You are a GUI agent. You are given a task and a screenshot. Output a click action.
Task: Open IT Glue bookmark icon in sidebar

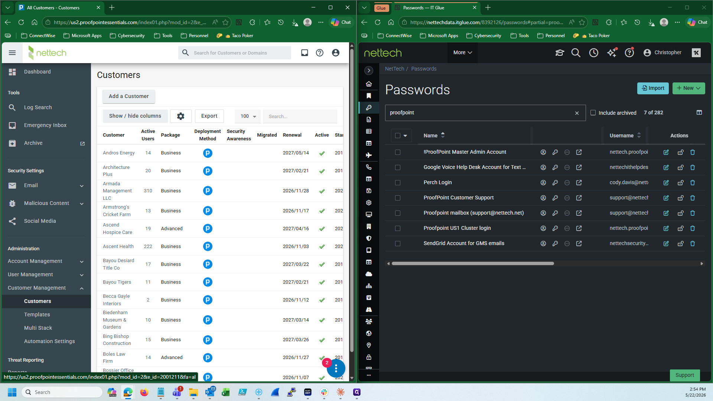coord(369,96)
